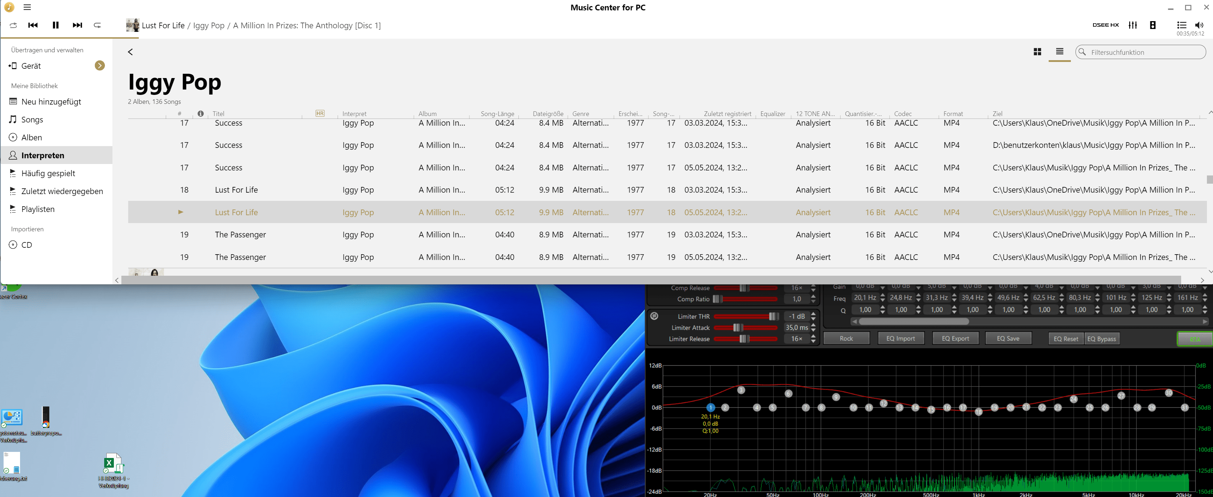1213x497 pixels.
Task: Pause the current song playback
Action: pos(55,25)
